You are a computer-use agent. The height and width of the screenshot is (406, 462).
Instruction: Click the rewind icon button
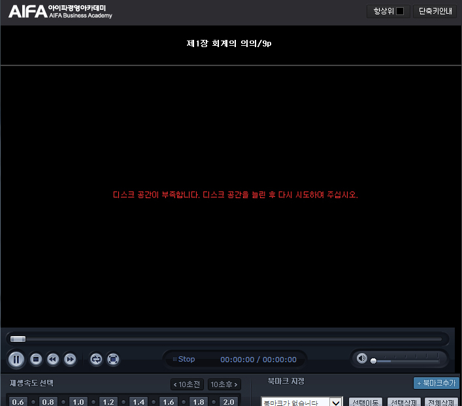click(x=53, y=359)
